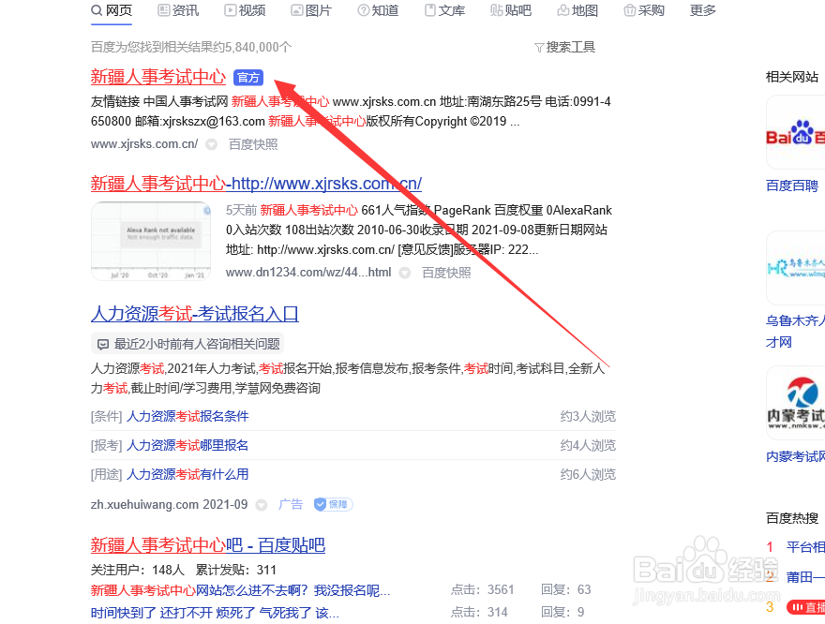Click the 广告 label under zh.xuehuiwang.com result
Screen dimensions: 825x624
pyautogui.click(x=291, y=504)
